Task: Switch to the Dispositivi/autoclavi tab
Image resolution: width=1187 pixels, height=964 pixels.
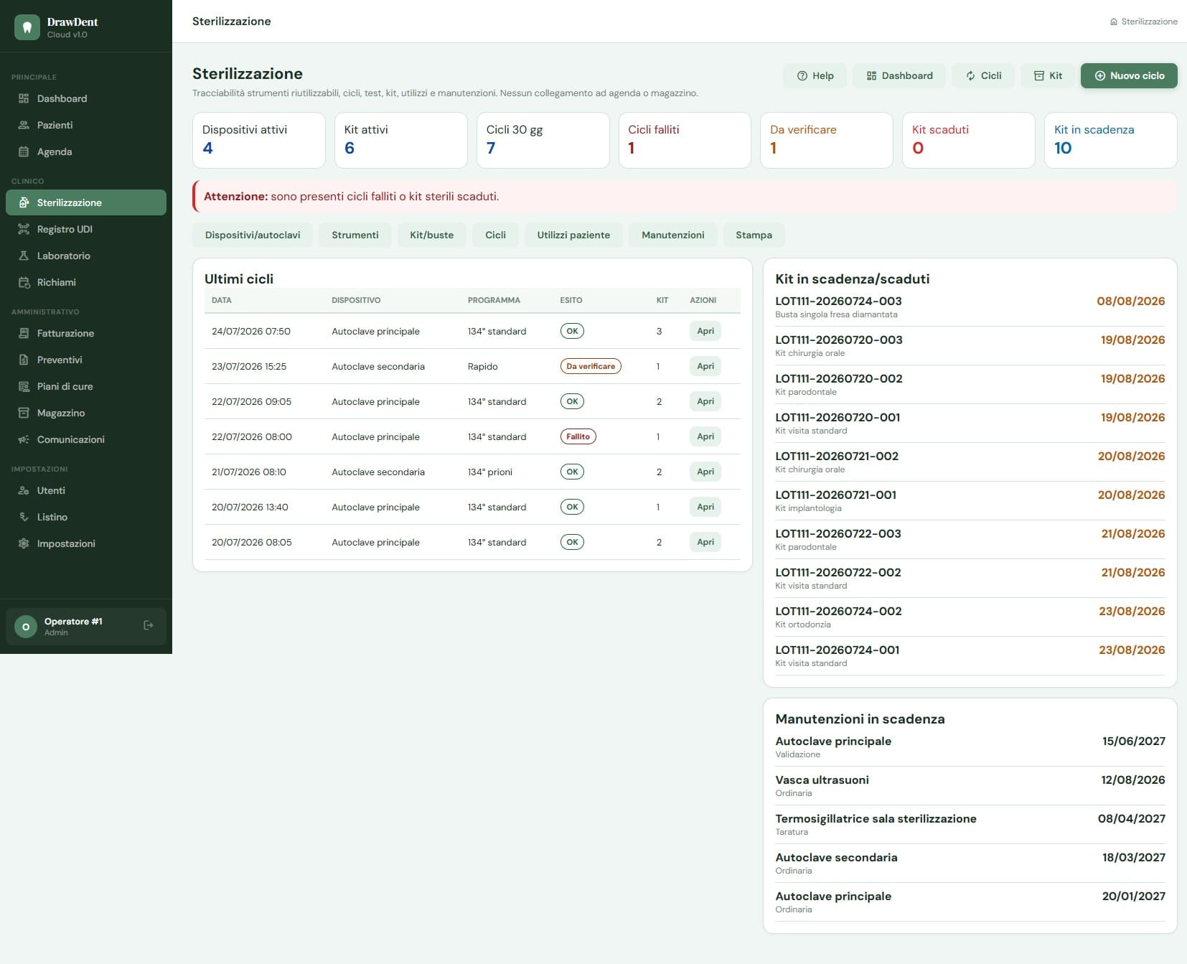Action: (x=253, y=235)
